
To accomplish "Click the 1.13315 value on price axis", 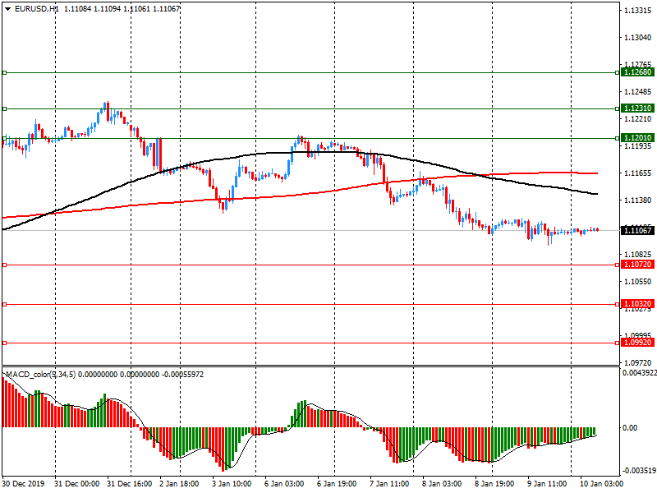I will pyautogui.click(x=637, y=11).
